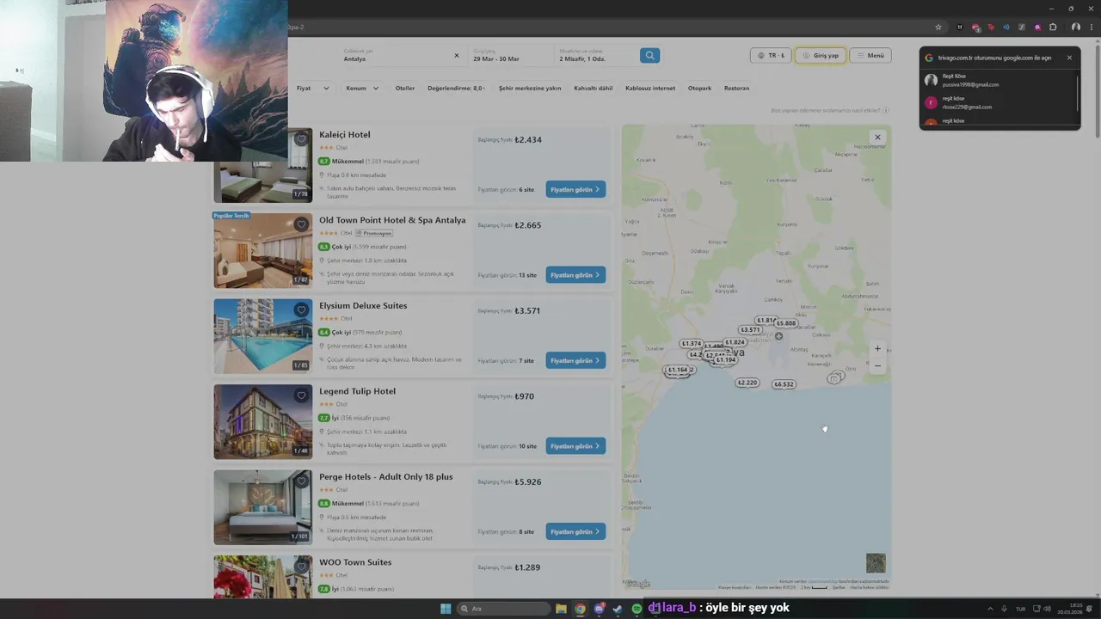
Task: Click Fiyatları görün for Legend Tulip Hotel
Action: 575,446
